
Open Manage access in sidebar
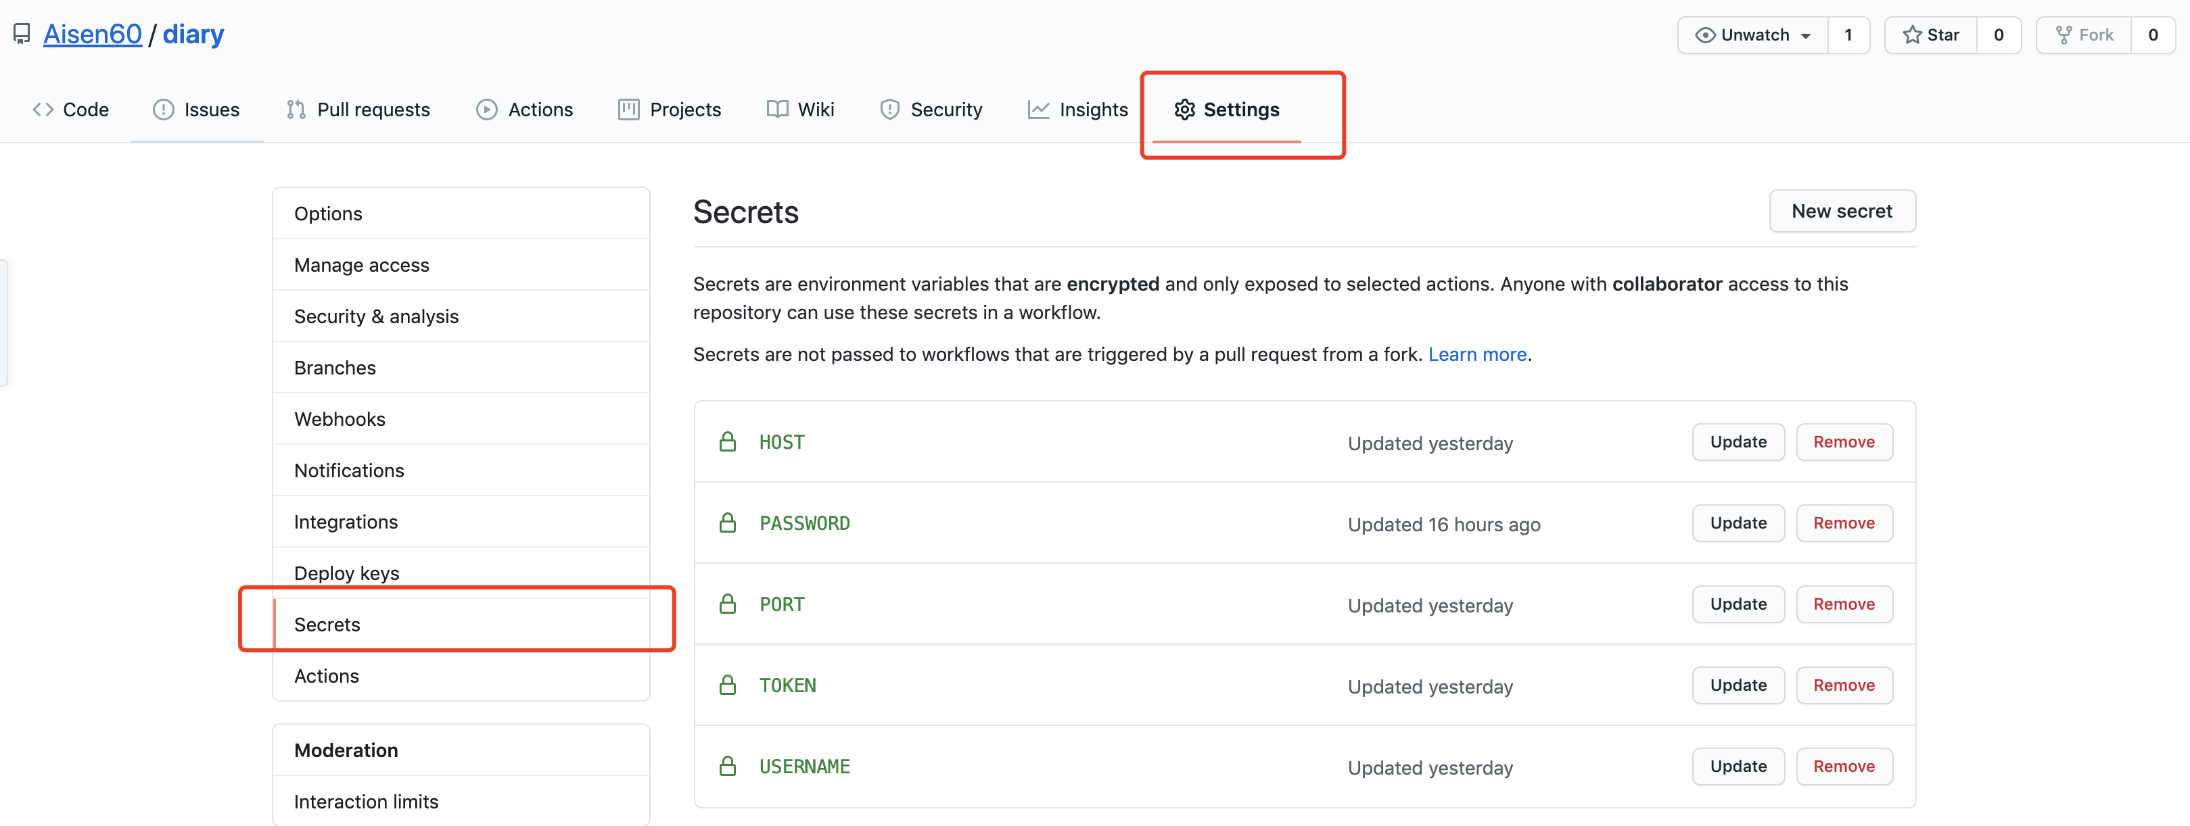click(x=461, y=265)
